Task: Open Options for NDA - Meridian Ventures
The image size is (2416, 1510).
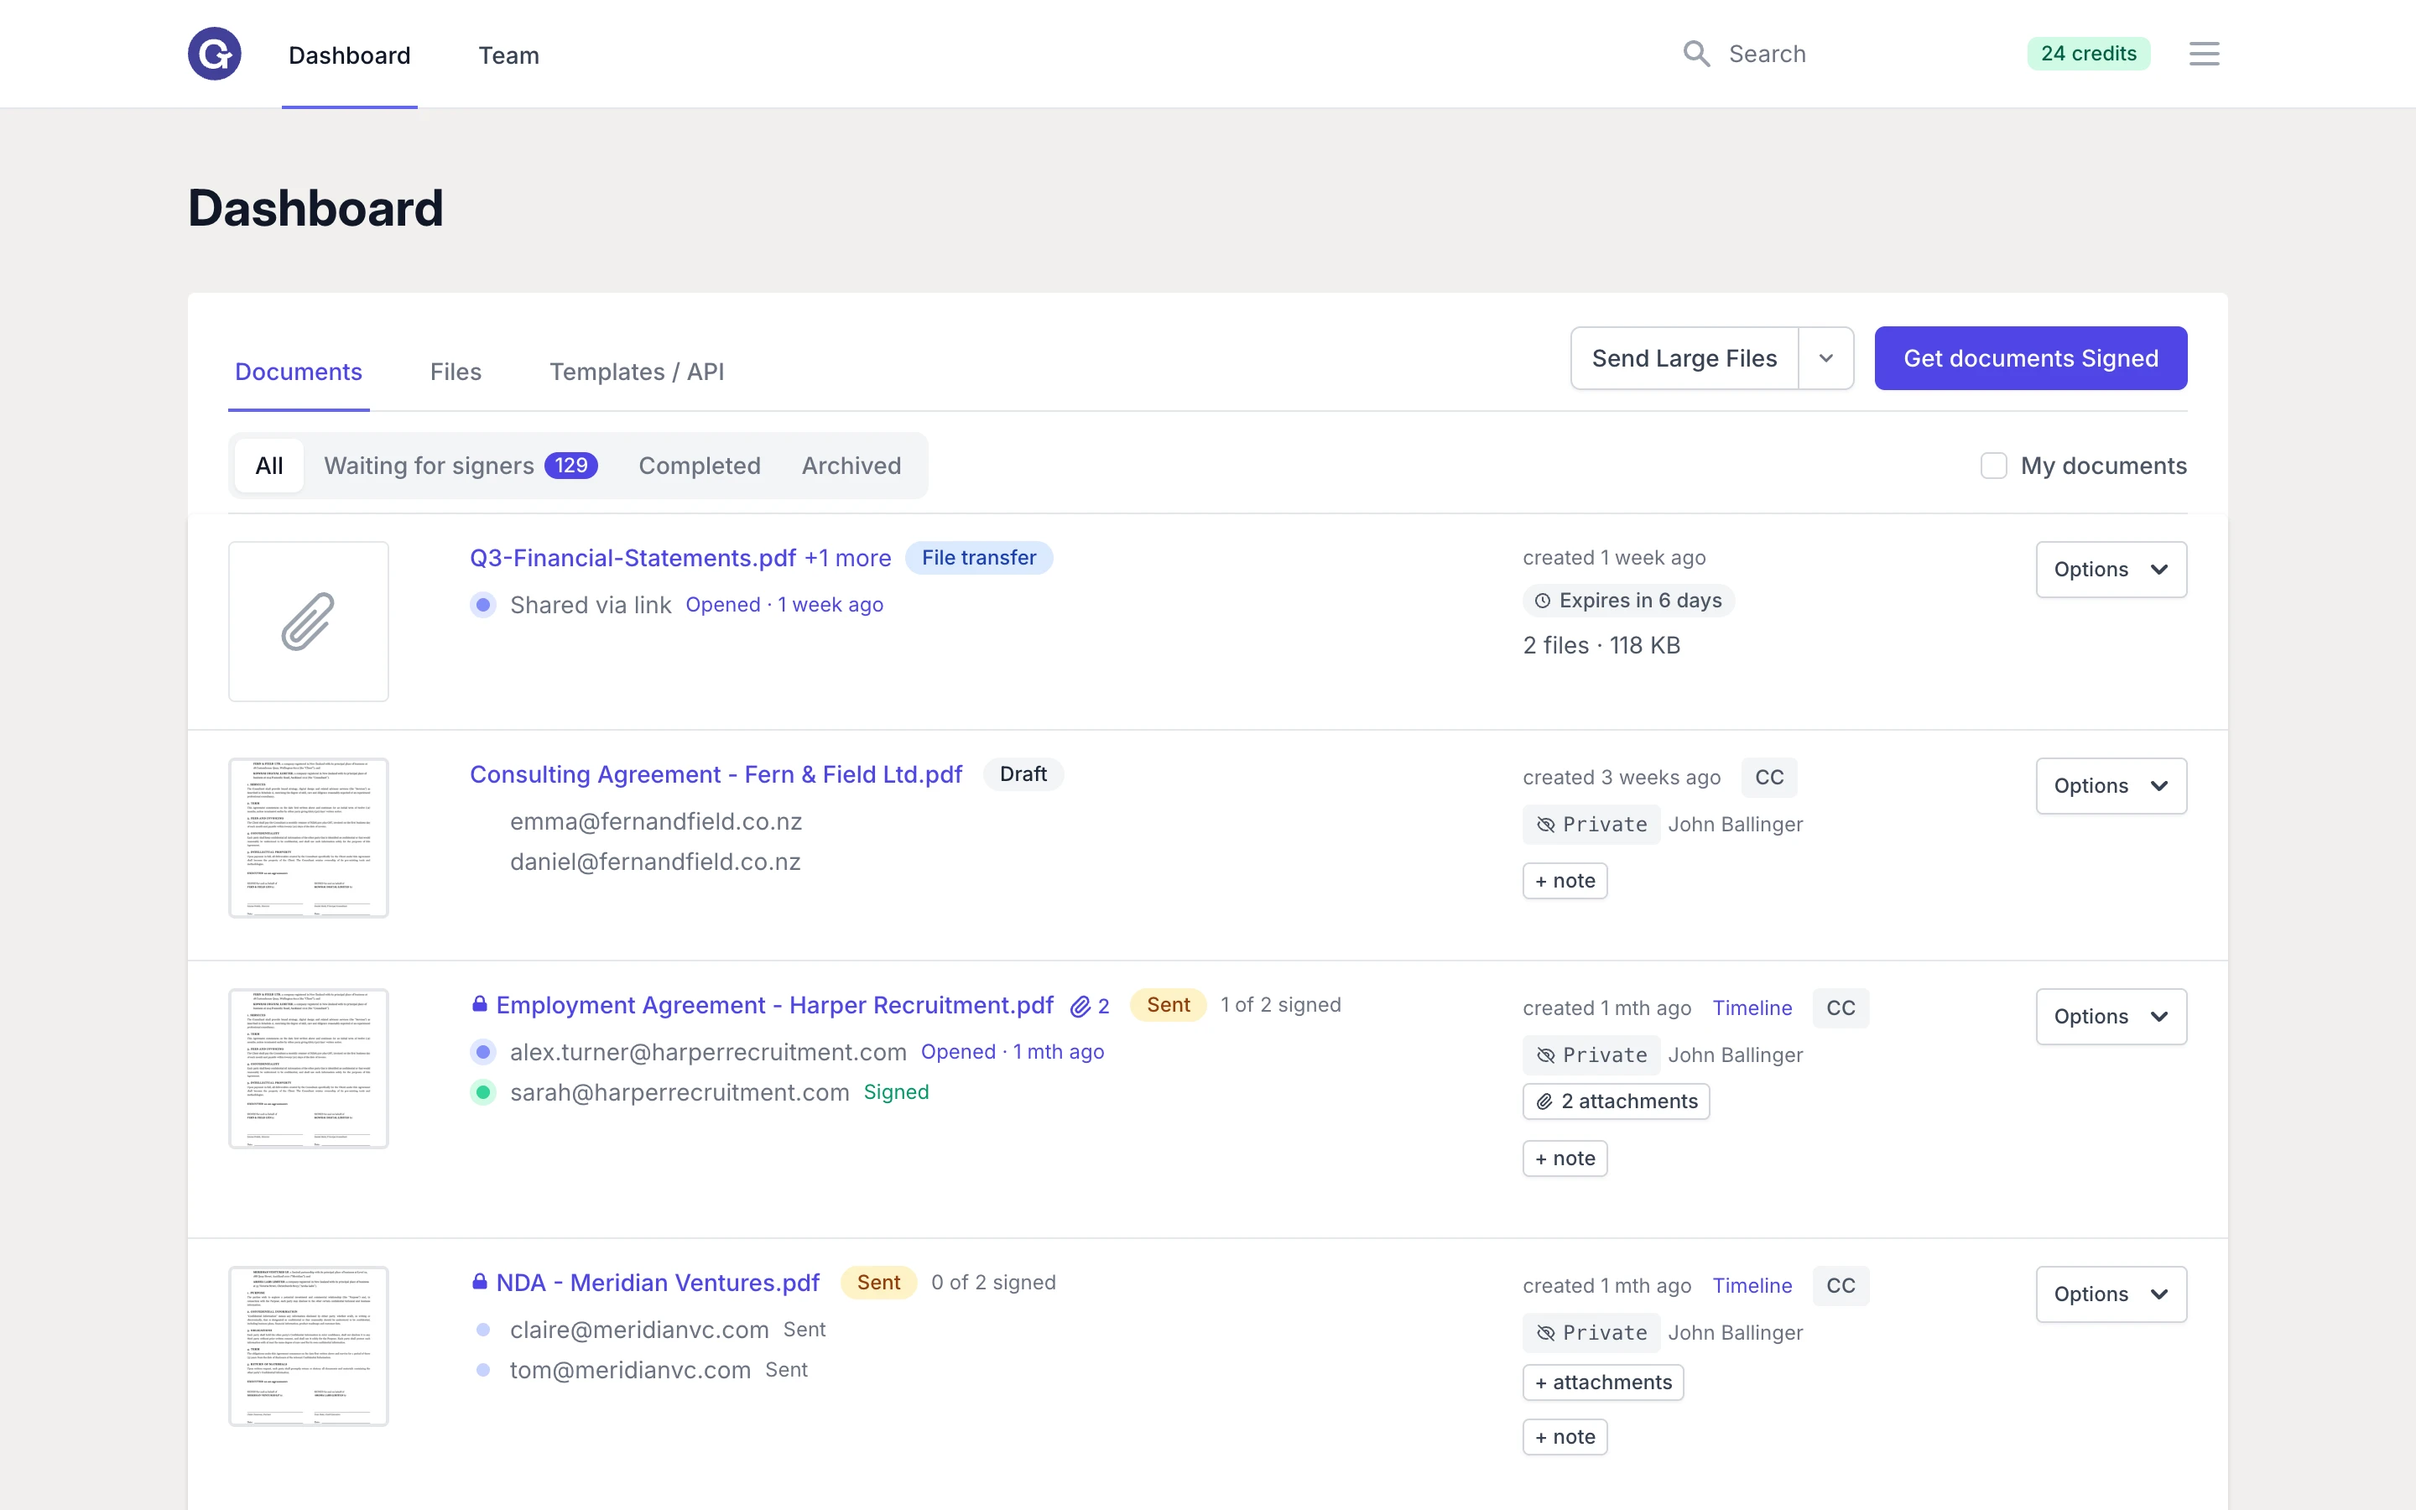Action: [x=2111, y=1294]
